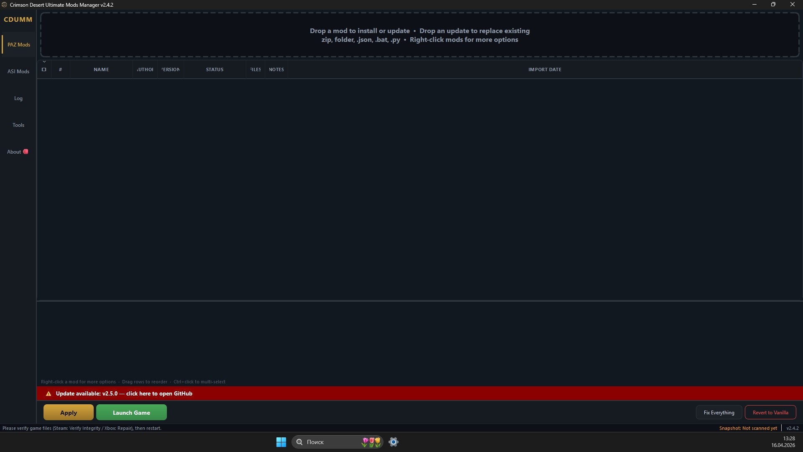Close the CDUMM window
803x452 pixels.
coord(793,5)
